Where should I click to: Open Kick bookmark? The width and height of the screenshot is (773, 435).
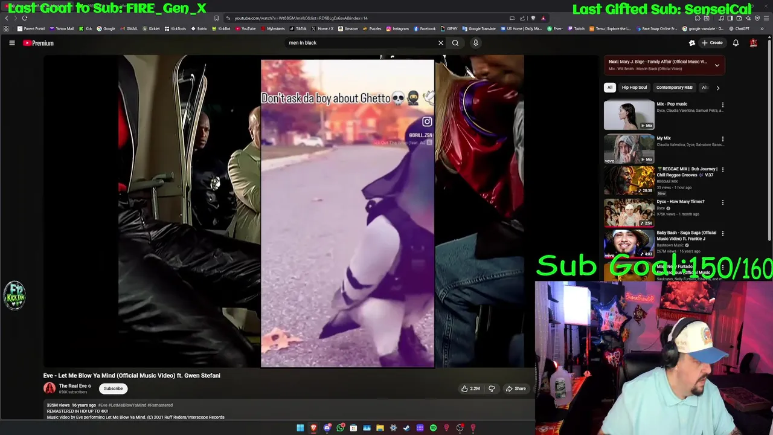85,28
